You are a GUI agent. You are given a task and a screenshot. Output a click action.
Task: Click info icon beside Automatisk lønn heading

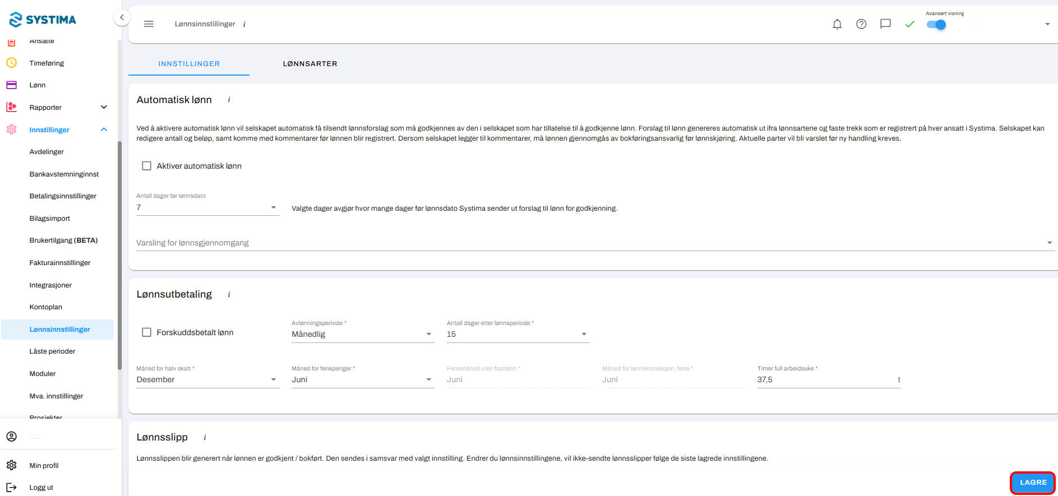click(x=229, y=100)
